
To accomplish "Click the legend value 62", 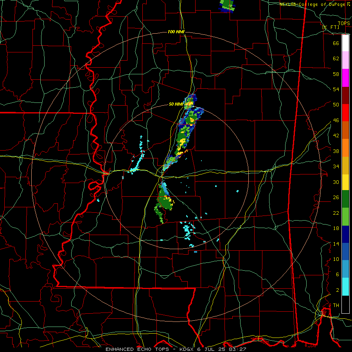I will [x=336, y=58].
